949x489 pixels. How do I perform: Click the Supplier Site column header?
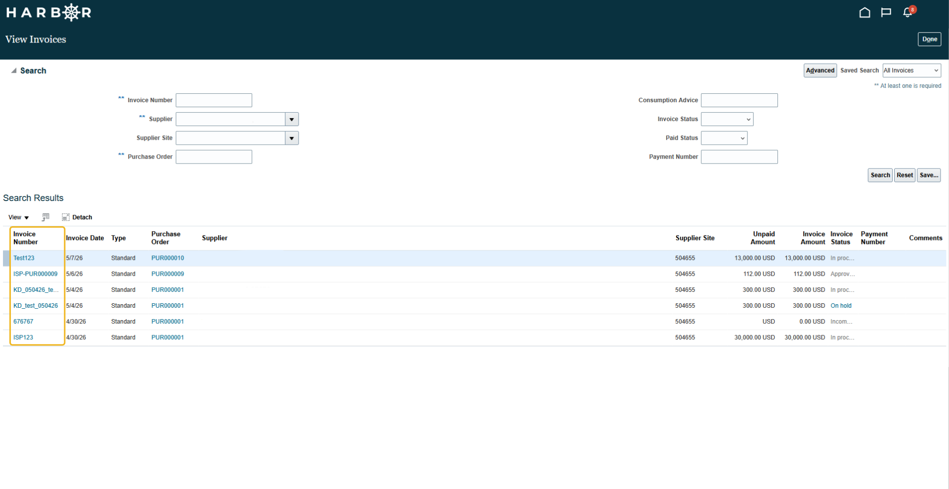(x=695, y=238)
